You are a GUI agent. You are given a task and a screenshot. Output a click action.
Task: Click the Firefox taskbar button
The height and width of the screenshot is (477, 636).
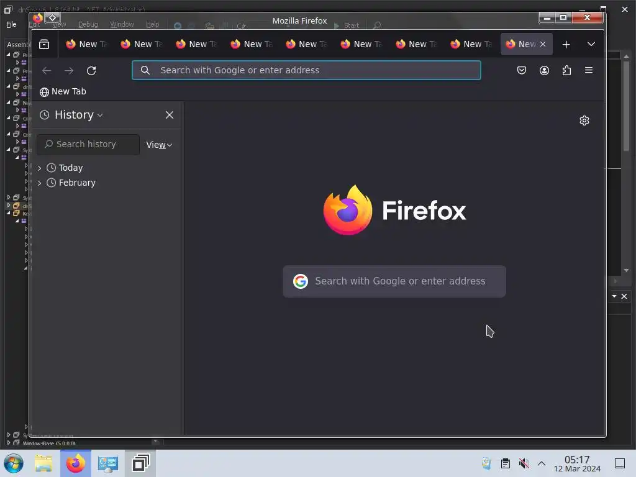76,463
